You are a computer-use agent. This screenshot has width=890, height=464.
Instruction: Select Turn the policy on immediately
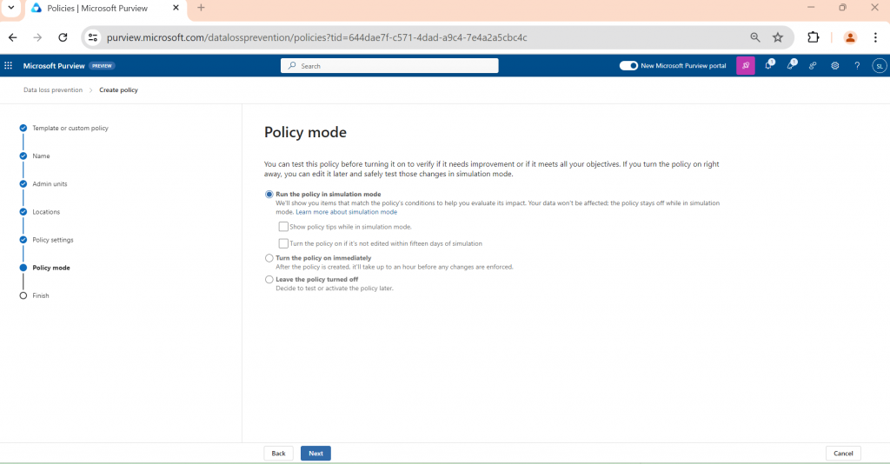coord(269,258)
